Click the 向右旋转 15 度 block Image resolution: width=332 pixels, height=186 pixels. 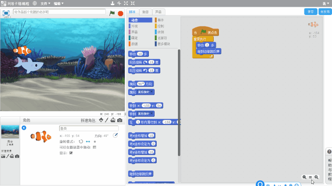click(x=144, y=63)
